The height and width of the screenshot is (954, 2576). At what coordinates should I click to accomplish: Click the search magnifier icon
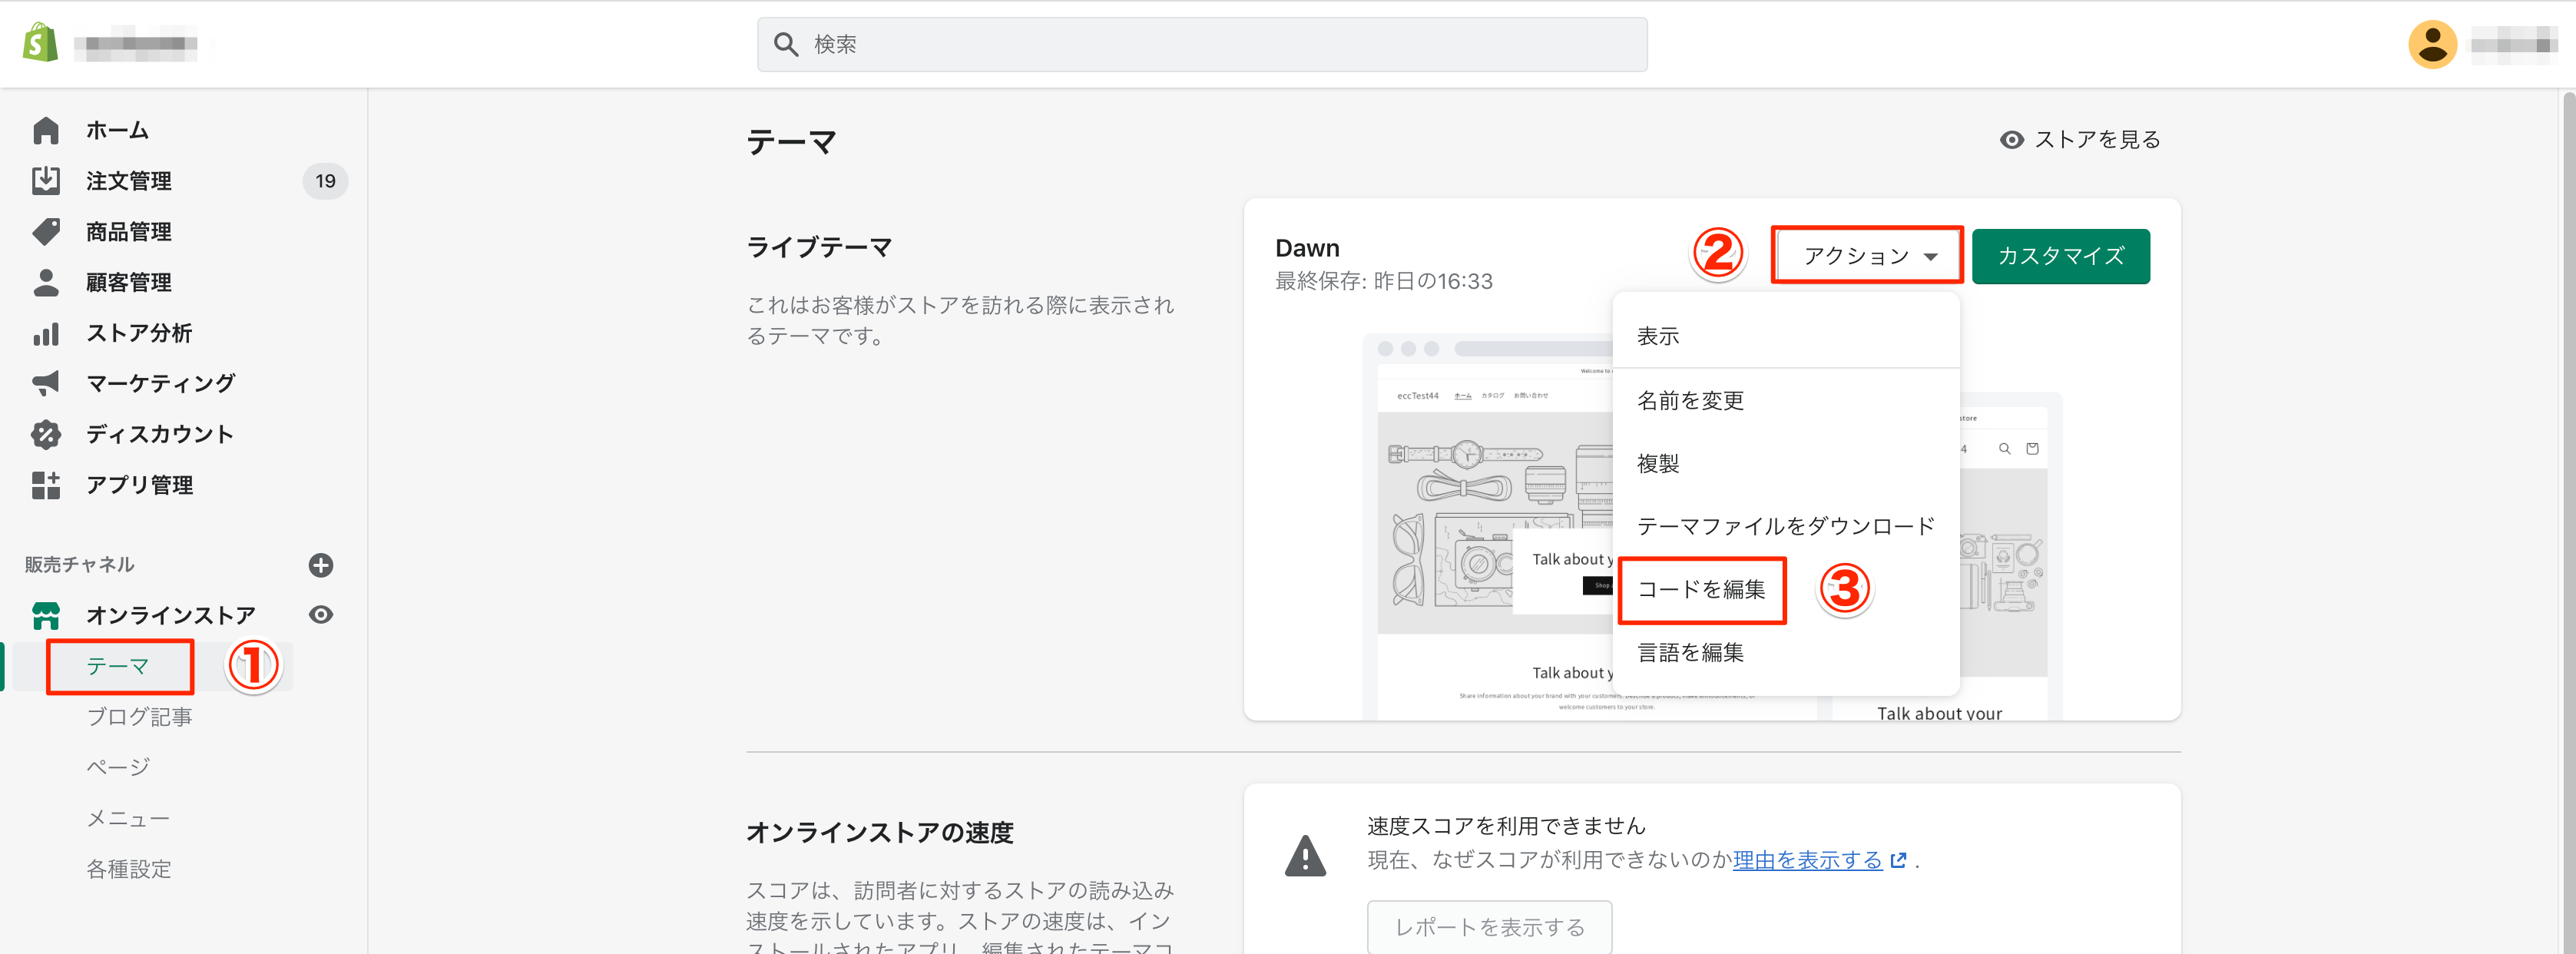click(x=786, y=44)
